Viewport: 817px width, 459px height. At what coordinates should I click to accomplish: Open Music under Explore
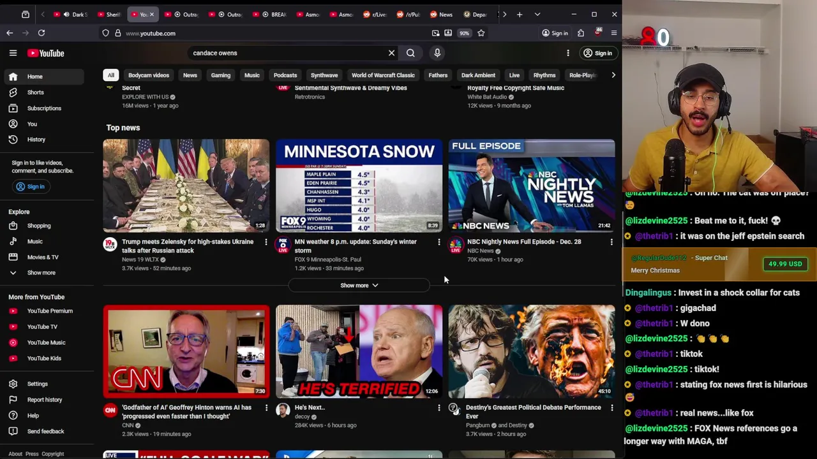pos(34,242)
